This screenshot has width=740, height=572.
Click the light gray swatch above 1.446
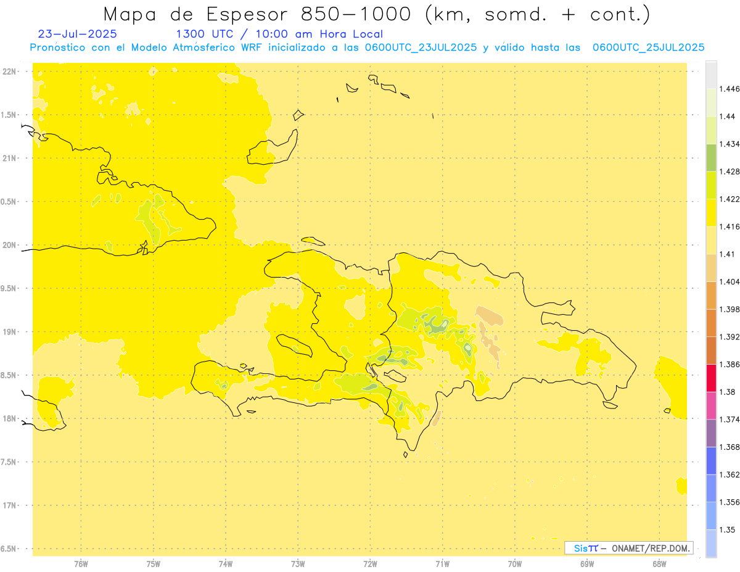click(711, 75)
